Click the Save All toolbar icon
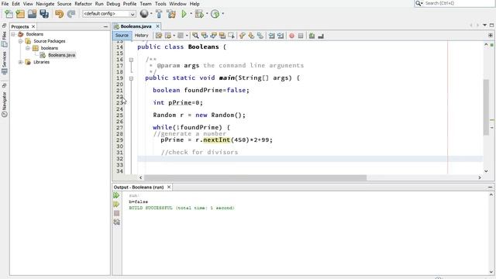This screenshot has height=279, width=496. [44, 14]
